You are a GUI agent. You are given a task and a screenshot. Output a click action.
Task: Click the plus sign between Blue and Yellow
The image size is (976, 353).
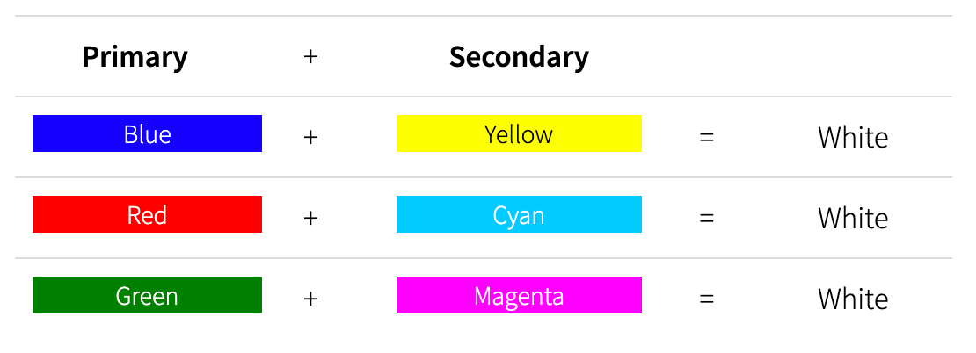pos(310,138)
